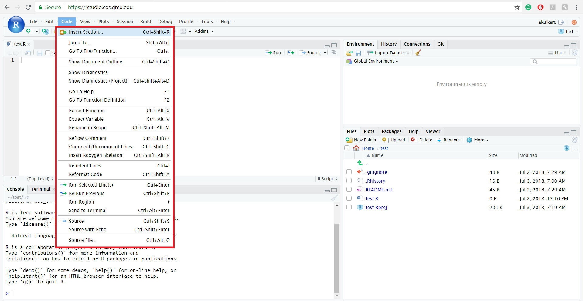Screen dimensions: 583x301
Task: Refresh the Environment pane
Action: pos(574,52)
